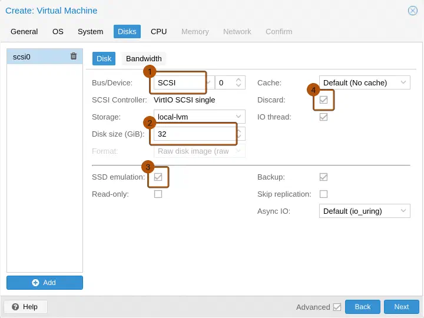
Task: Uncheck the Backup checkbox
Action: coord(323,177)
